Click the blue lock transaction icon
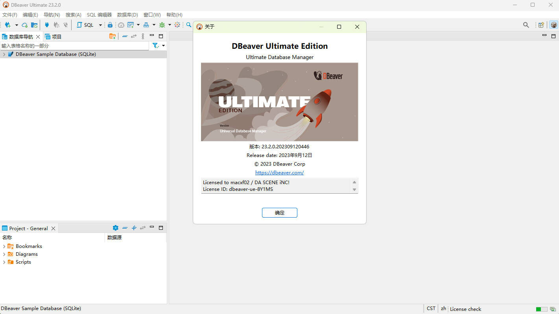This screenshot has width=559, height=314. pos(110,25)
